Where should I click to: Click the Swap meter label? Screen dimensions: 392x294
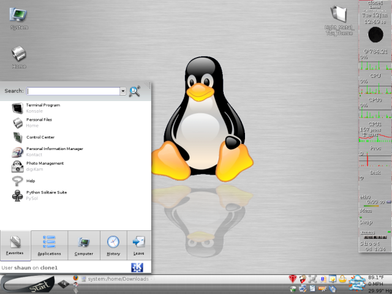366,222
